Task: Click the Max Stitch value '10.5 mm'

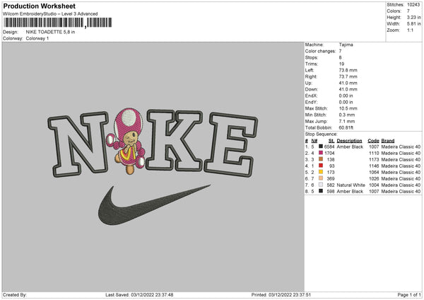Action: pyautogui.click(x=348, y=108)
